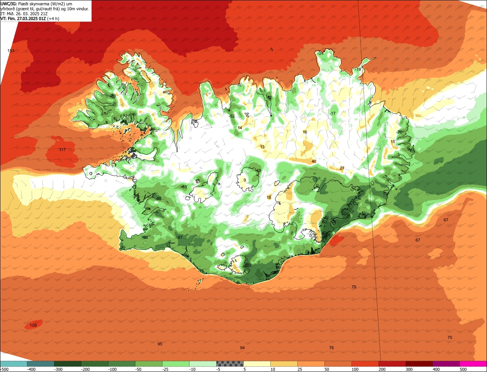Click the 'yfirborð (grænt til, gul/rautt frá)' header line
The width and height of the screenshot is (487, 372).
tap(45, 8)
